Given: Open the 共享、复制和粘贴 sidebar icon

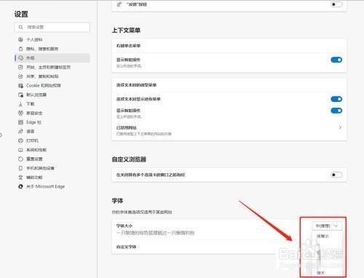Looking at the screenshot, I should [x=20, y=76].
